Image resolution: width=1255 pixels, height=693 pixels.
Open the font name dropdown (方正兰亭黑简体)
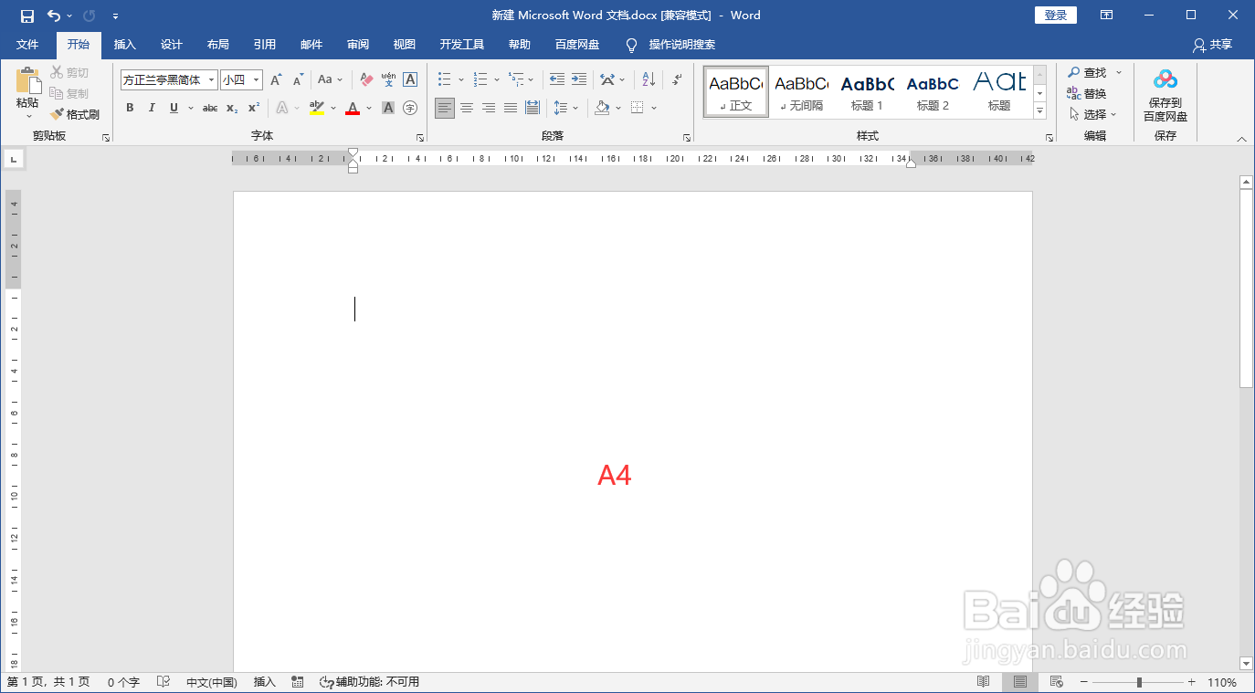[x=212, y=80]
